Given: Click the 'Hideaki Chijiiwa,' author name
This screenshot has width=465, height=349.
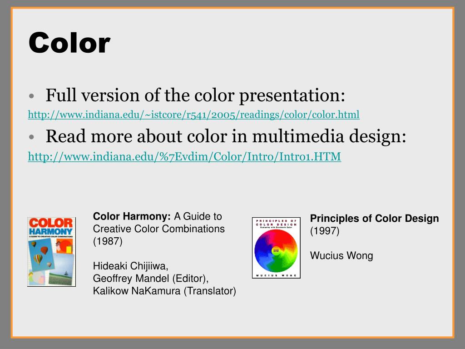Looking at the screenshot, I should (131, 266).
